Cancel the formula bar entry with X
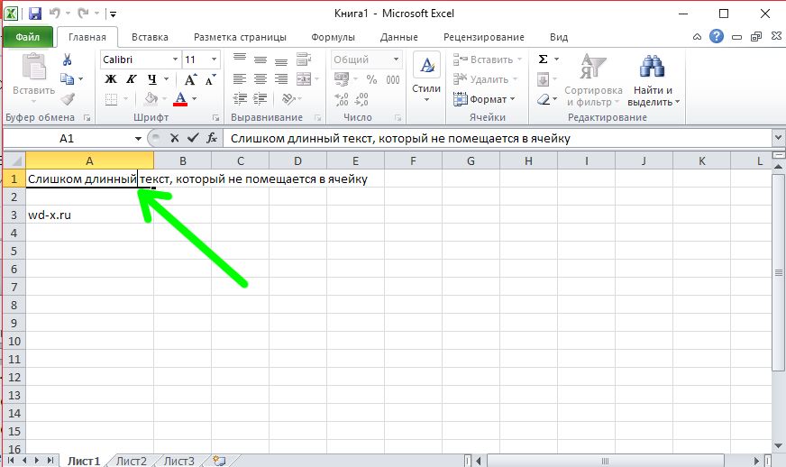The image size is (786, 467). click(x=175, y=138)
